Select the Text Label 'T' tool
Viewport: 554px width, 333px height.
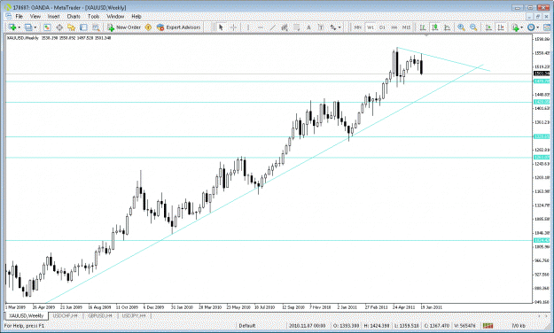pyautogui.click(x=321, y=27)
